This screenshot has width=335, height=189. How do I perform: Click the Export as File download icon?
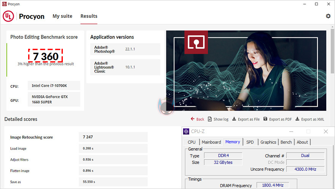[234, 119]
